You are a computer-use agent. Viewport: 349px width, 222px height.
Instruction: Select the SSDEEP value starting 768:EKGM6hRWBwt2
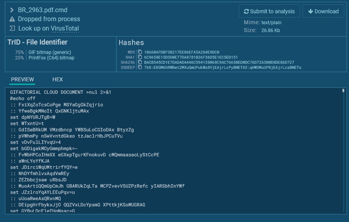click(223, 68)
